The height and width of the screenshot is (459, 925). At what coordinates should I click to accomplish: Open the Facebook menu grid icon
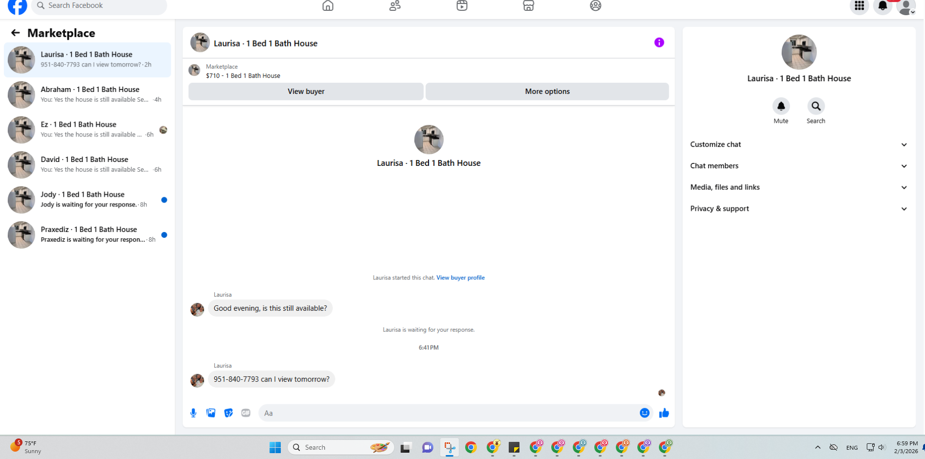click(859, 6)
